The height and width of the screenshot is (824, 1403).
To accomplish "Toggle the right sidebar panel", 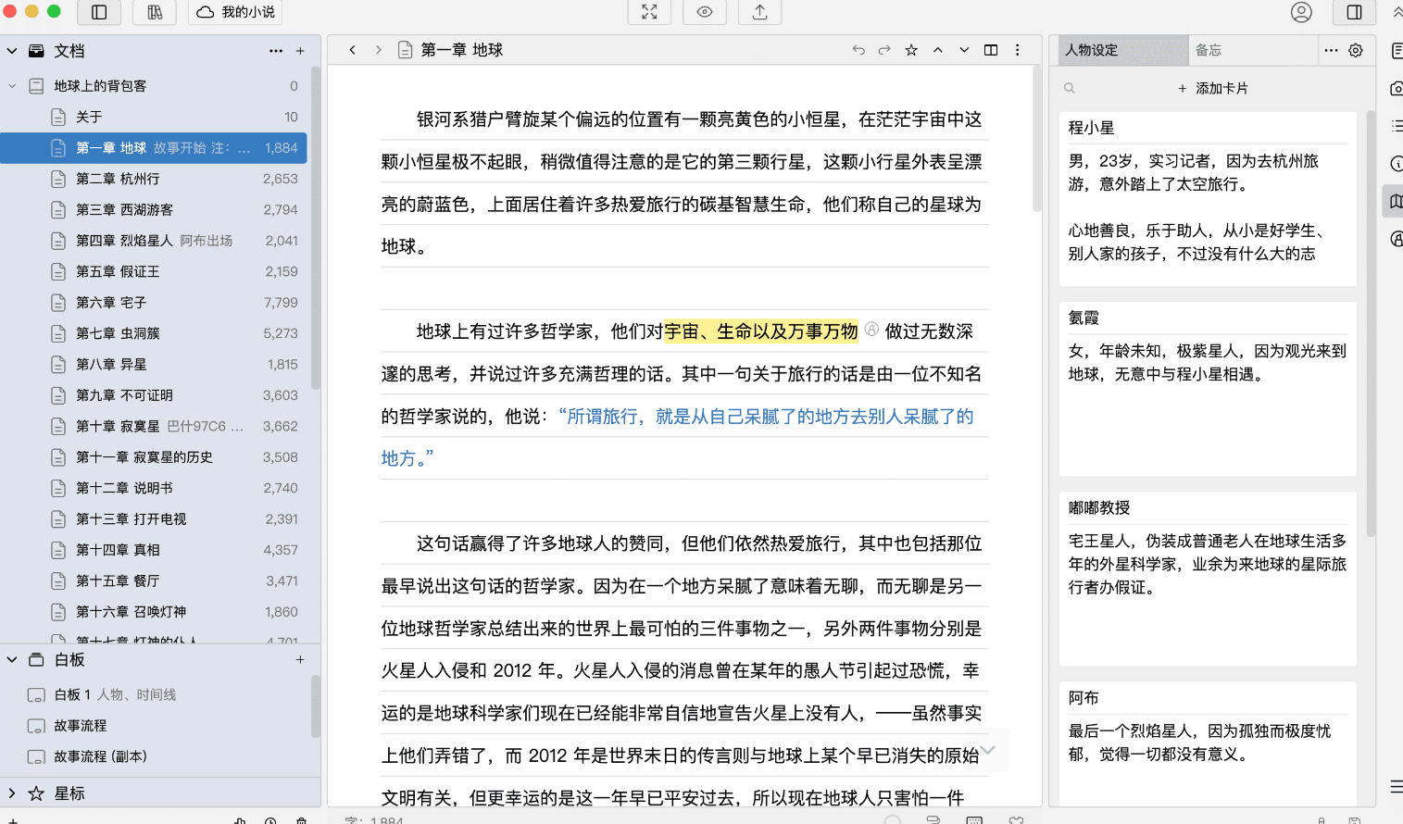I will point(1354,12).
